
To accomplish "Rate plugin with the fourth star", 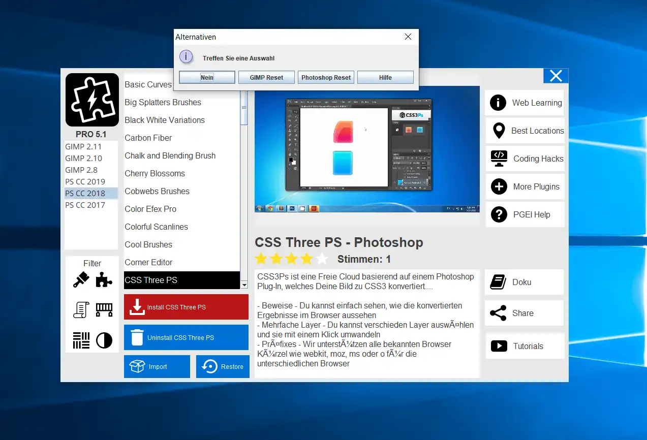I will point(307,259).
